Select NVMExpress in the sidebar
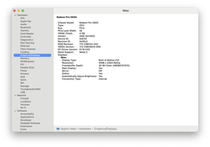210x147 pixels. [27, 61]
